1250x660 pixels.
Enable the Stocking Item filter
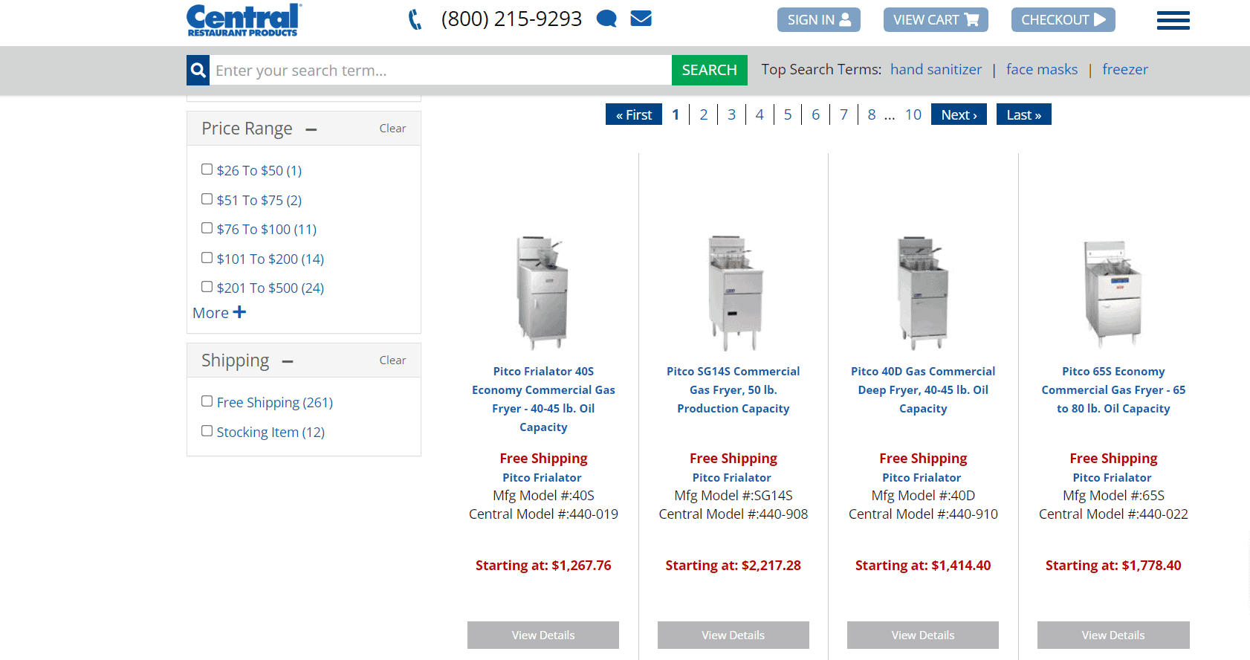pos(207,431)
